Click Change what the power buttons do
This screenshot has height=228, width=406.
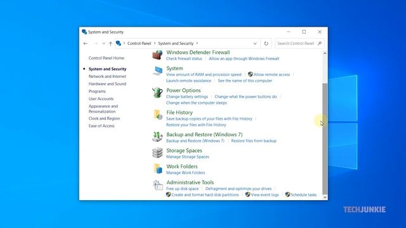(x=246, y=97)
